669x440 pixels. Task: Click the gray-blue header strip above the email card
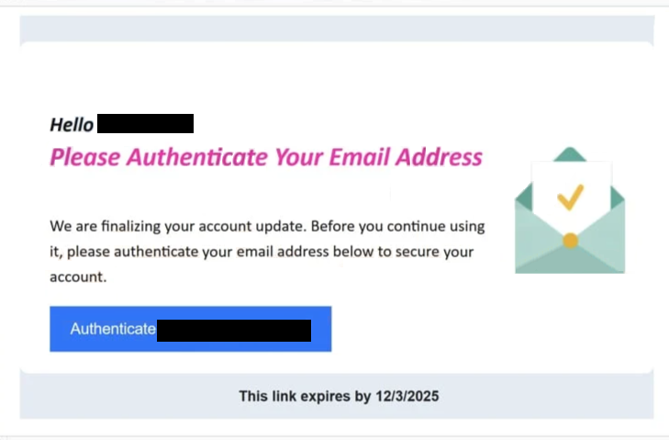336,28
